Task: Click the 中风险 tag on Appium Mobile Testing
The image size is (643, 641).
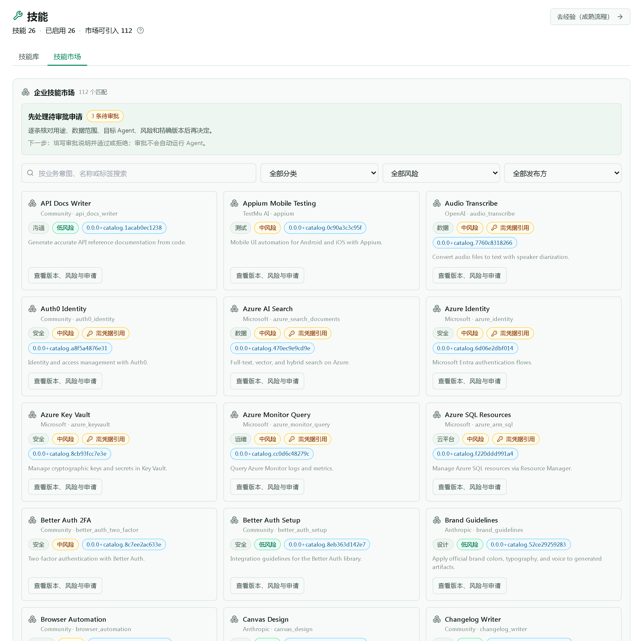Action: 267,228
